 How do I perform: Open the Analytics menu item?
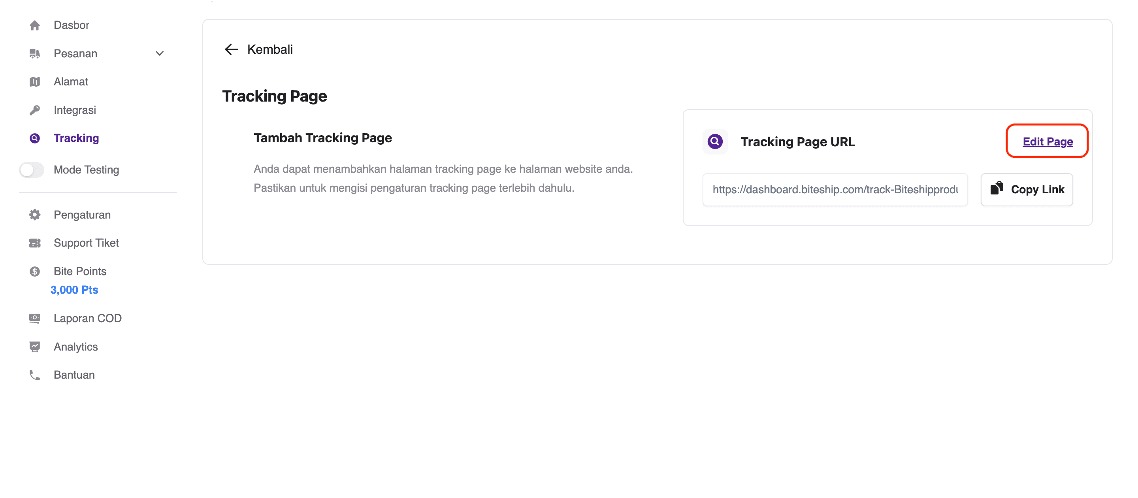pos(75,347)
